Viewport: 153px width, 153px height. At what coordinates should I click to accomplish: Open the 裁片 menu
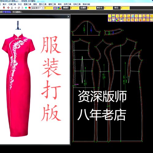coord(5,4)
